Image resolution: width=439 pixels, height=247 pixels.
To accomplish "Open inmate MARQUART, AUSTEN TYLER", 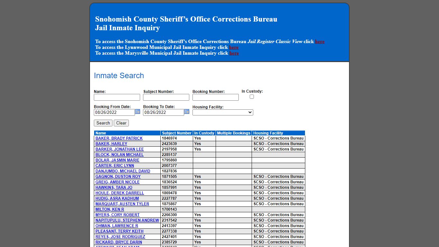I will [122, 204].
